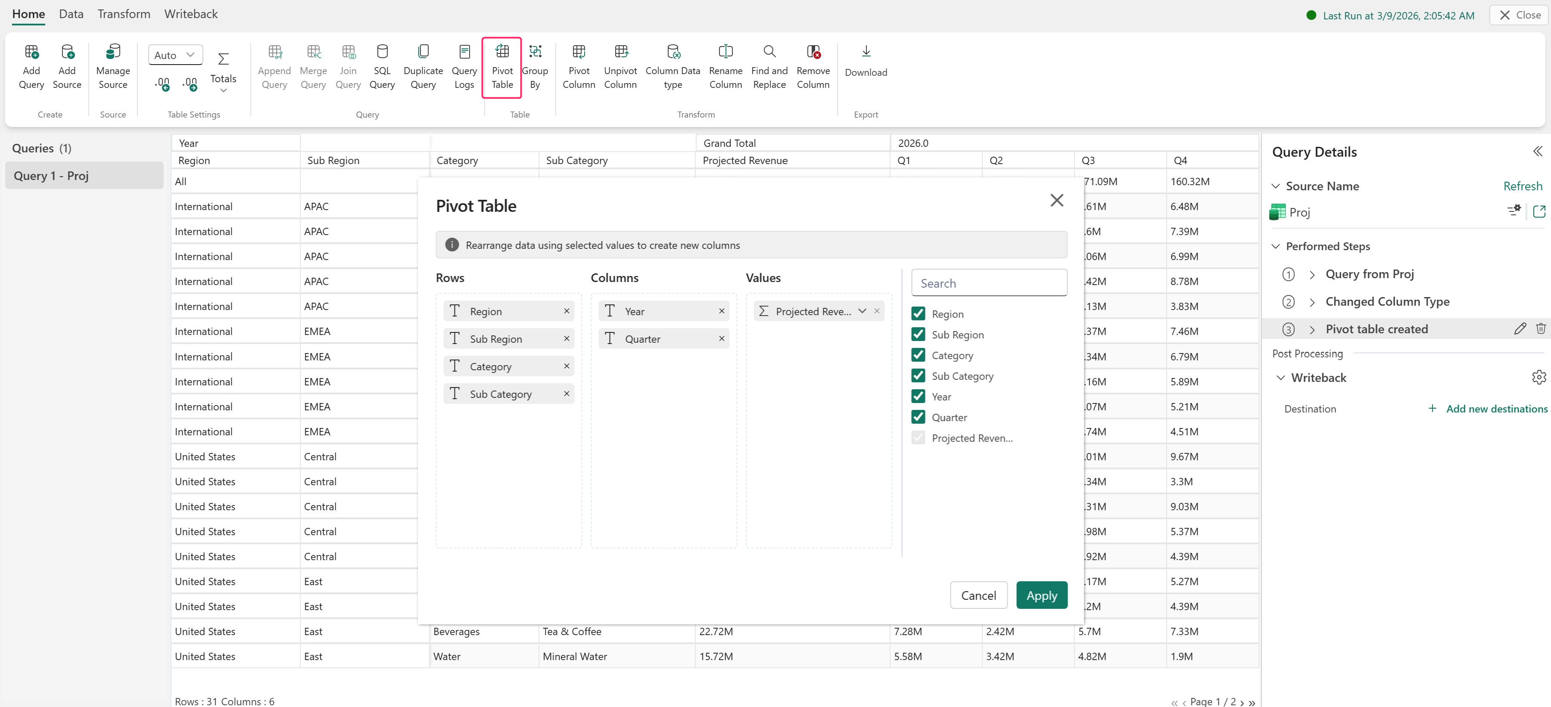Uncheck the Sub Category checkbox
The height and width of the screenshot is (707, 1551).
click(x=918, y=376)
